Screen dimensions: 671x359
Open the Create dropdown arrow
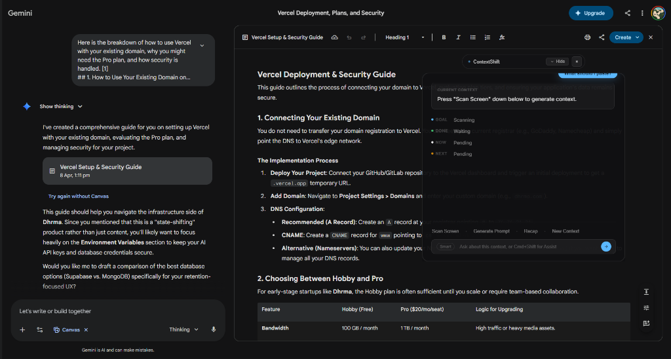(x=637, y=37)
